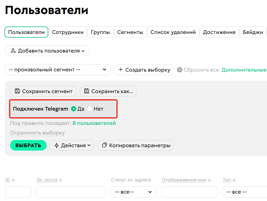Switch to the Сотрудники tab
The width and height of the screenshot is (267, 201).
pos(68,32)
